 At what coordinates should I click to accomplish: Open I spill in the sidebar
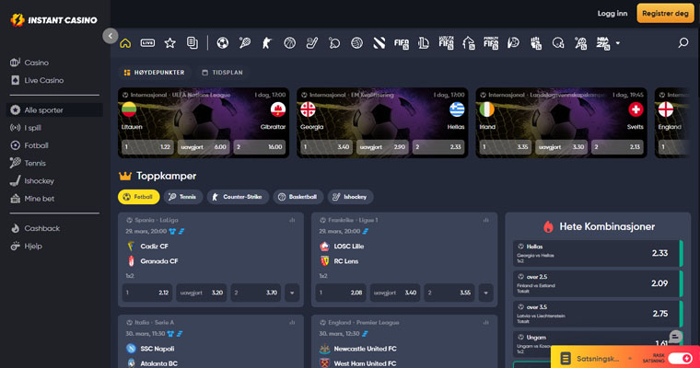(54, 128)
